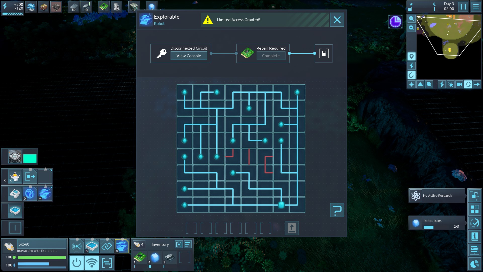Viewport: 483px width, 272px height.
Task: Select circuit board item in inventory
Action: 140,257
